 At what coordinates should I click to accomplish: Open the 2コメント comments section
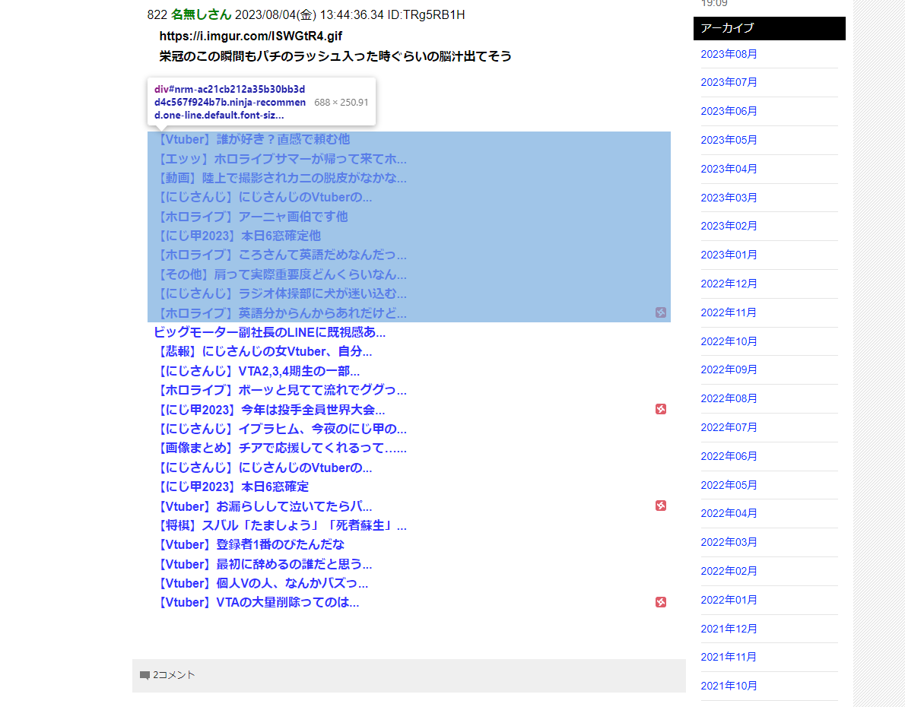[173, 674]
